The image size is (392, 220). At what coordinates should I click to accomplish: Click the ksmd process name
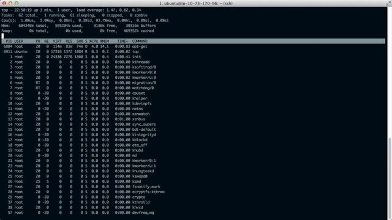coord(137,182)
